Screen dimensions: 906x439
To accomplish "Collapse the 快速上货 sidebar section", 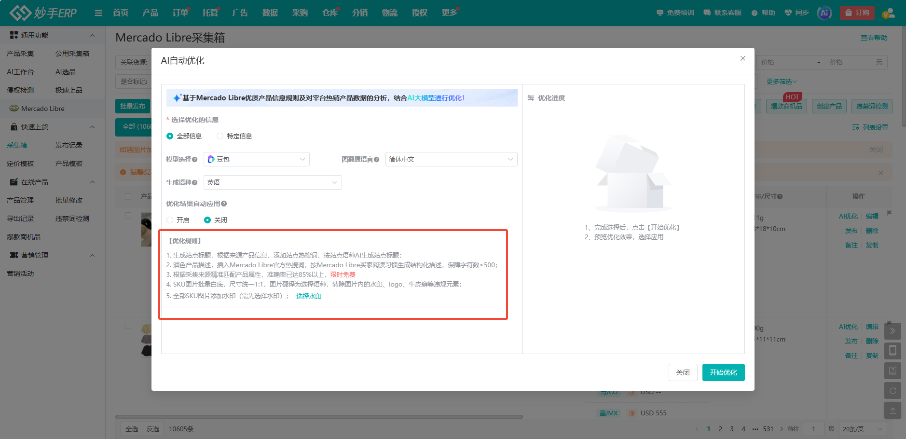I will 93,127.
